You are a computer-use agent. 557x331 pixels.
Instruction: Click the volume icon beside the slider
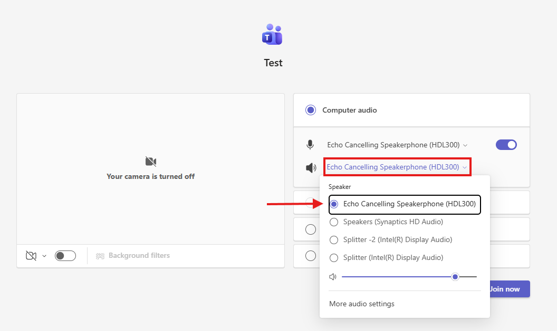(333, 277)
